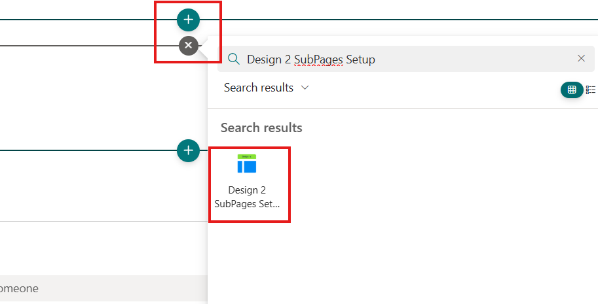Open the Search results category dropdown
598x304 pixels.
[x=265, y=88]
